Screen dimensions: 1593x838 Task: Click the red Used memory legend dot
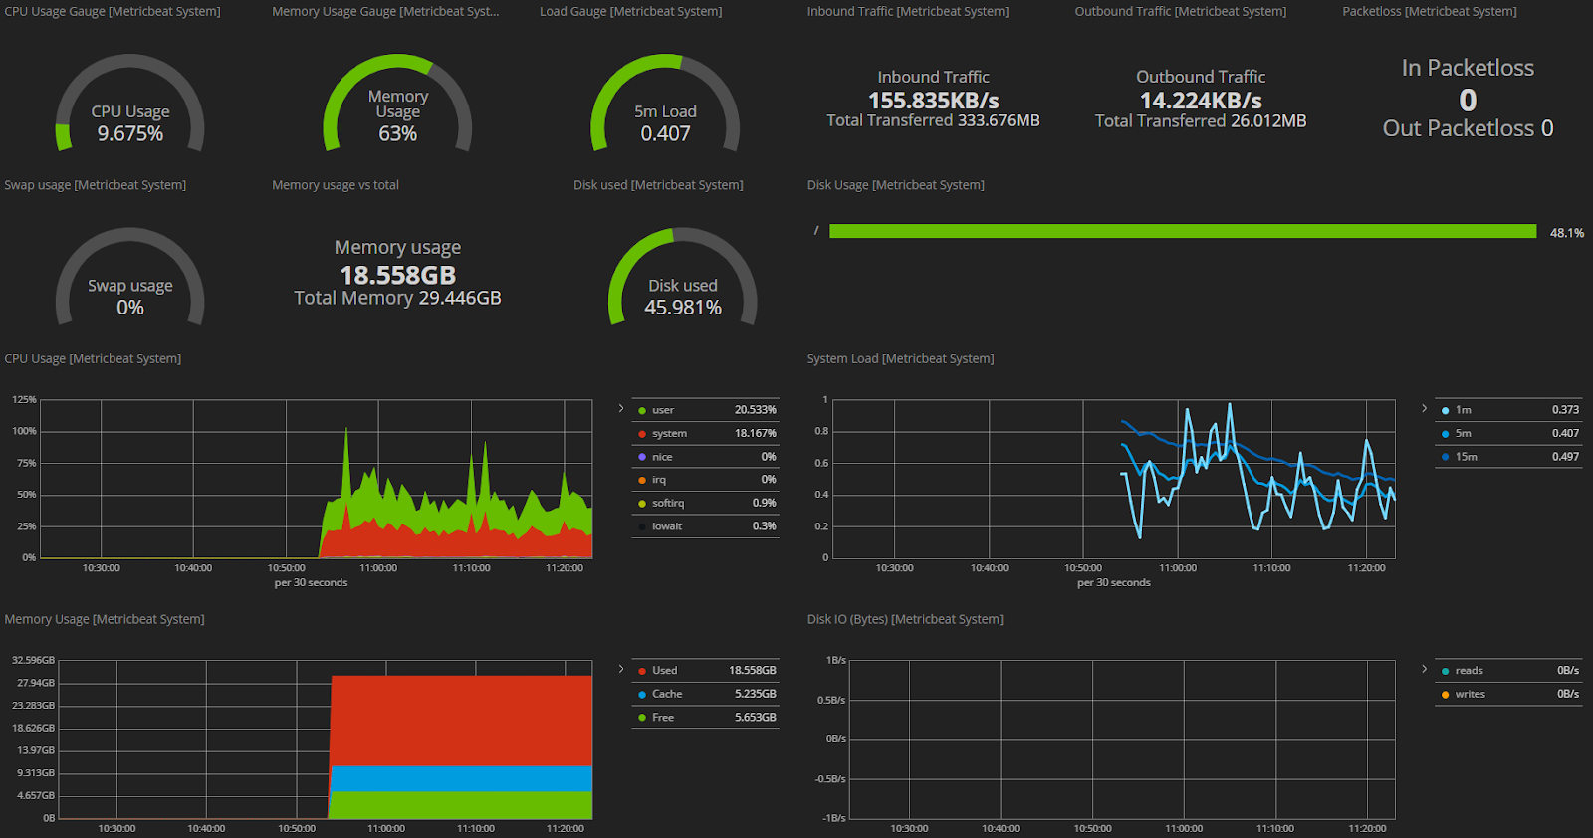(642, 671)
